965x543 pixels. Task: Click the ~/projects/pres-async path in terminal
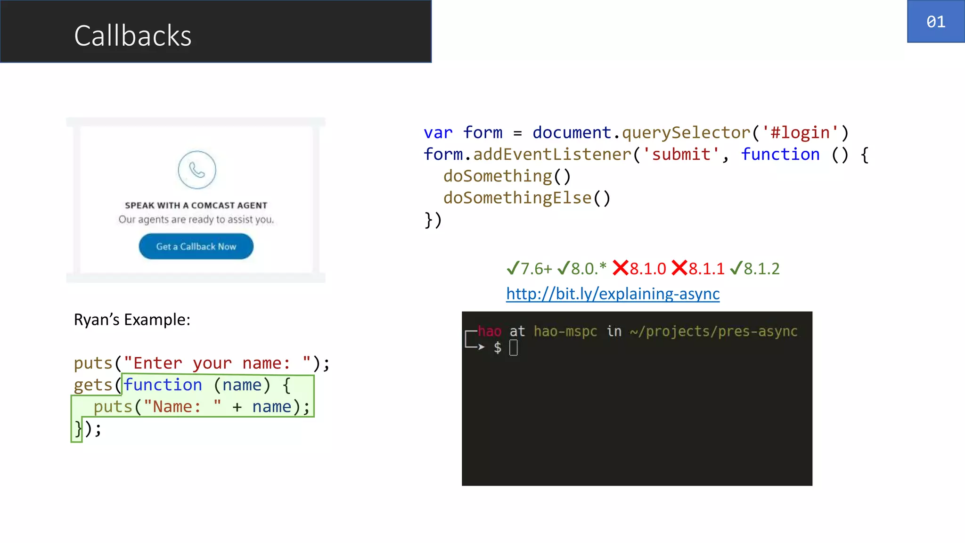pyautogui.click(x=713, y=331)
